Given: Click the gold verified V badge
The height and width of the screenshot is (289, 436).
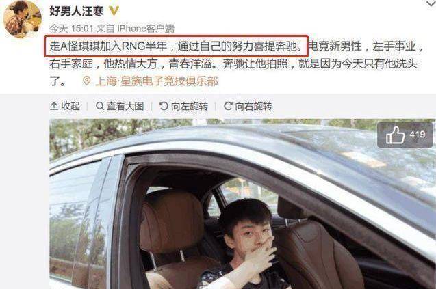Looking at the screenshot, I should pyautogui.click(x=114, y=11).
